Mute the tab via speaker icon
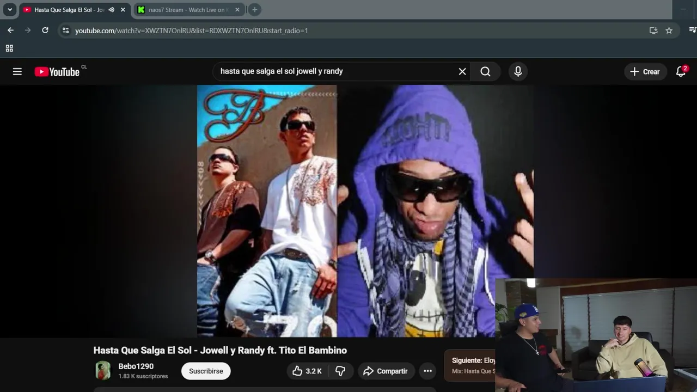Screen dimensions: 697x392 pos(112,10)
